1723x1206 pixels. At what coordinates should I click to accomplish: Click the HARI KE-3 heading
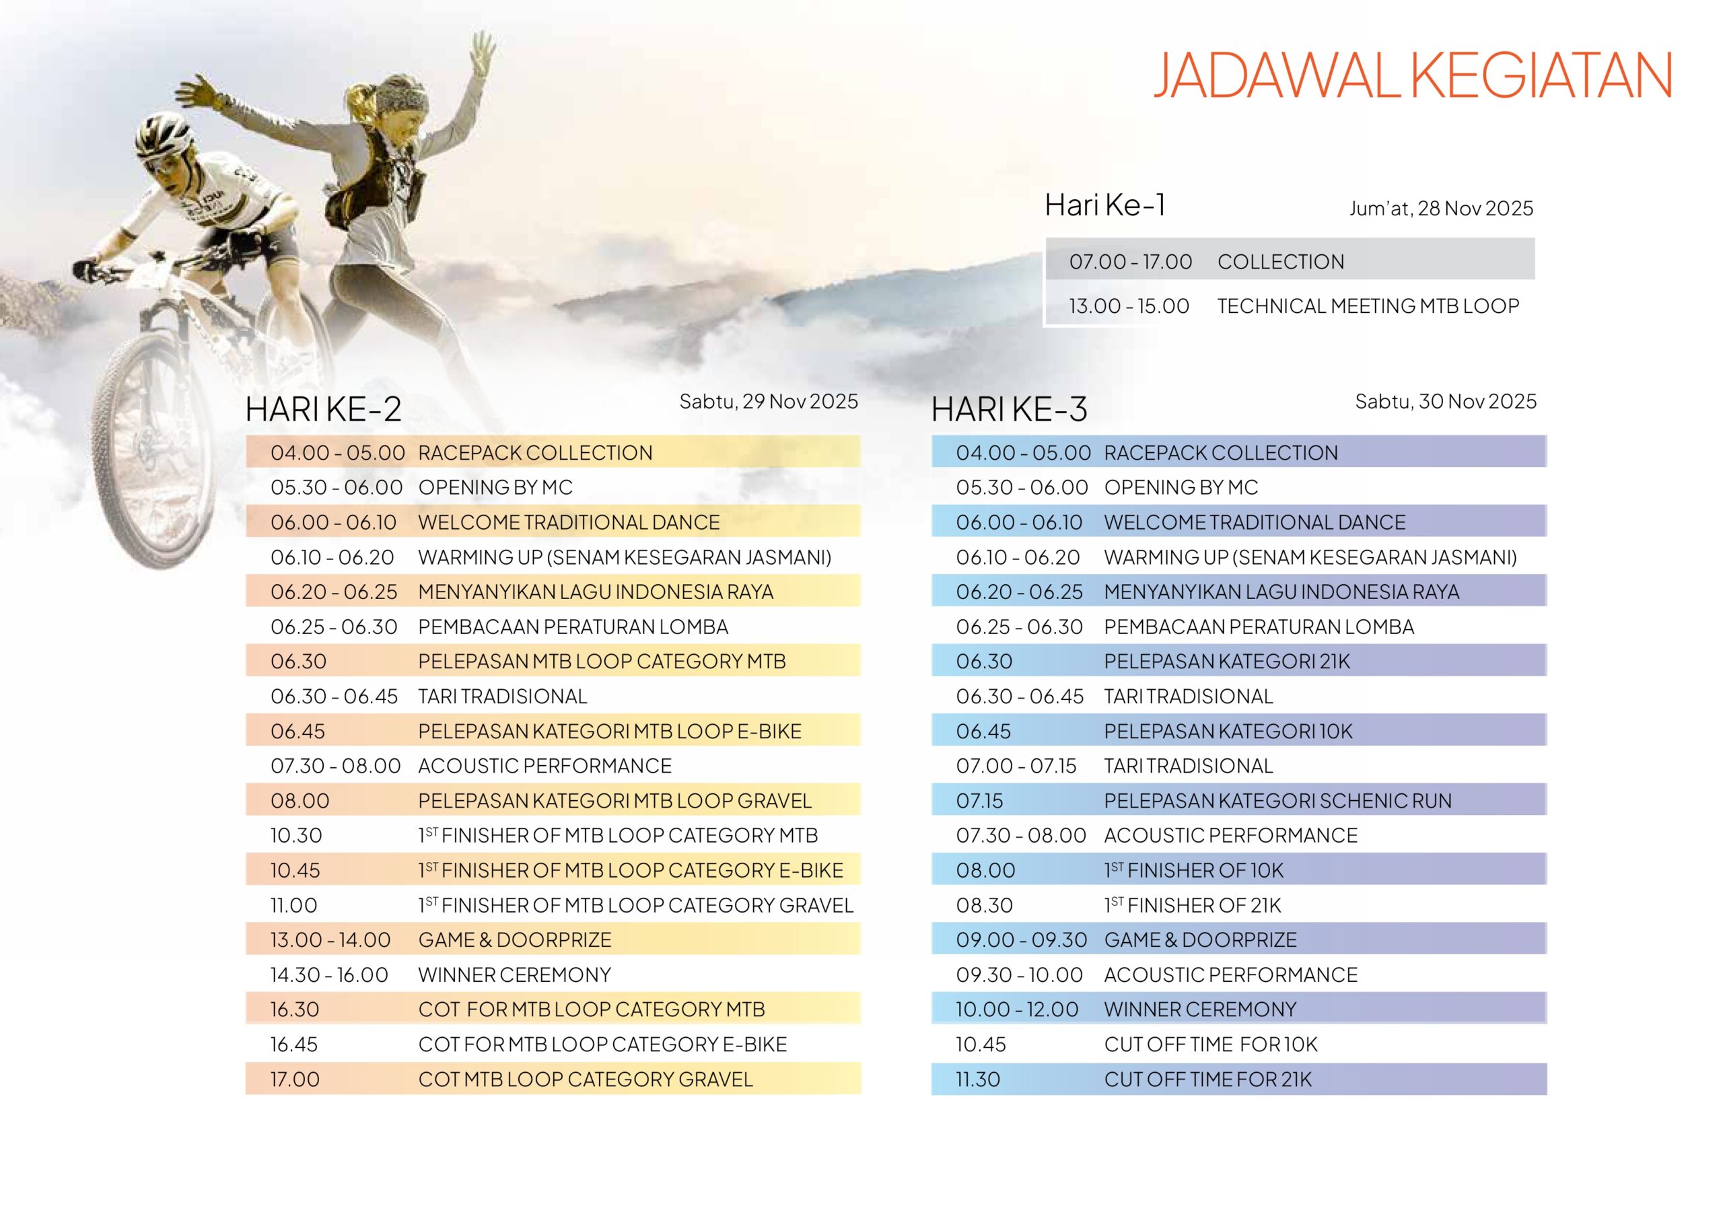[x=1009, y=409]
